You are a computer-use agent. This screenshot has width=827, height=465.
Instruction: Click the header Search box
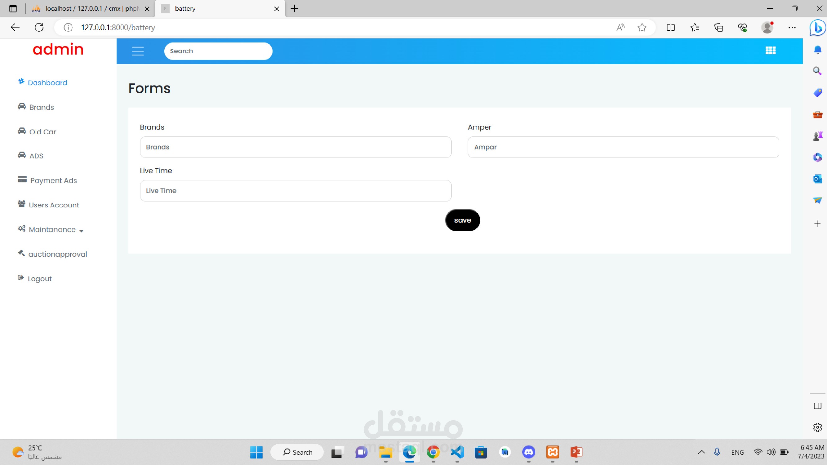tap(218, 51)
